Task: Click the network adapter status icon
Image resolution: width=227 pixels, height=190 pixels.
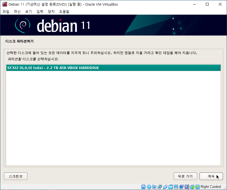Action: click(x=160, y=187)
